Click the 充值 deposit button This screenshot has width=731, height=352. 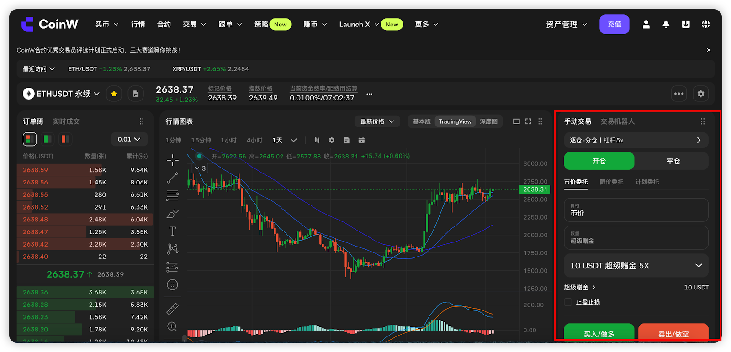click(x=614, y=24)
